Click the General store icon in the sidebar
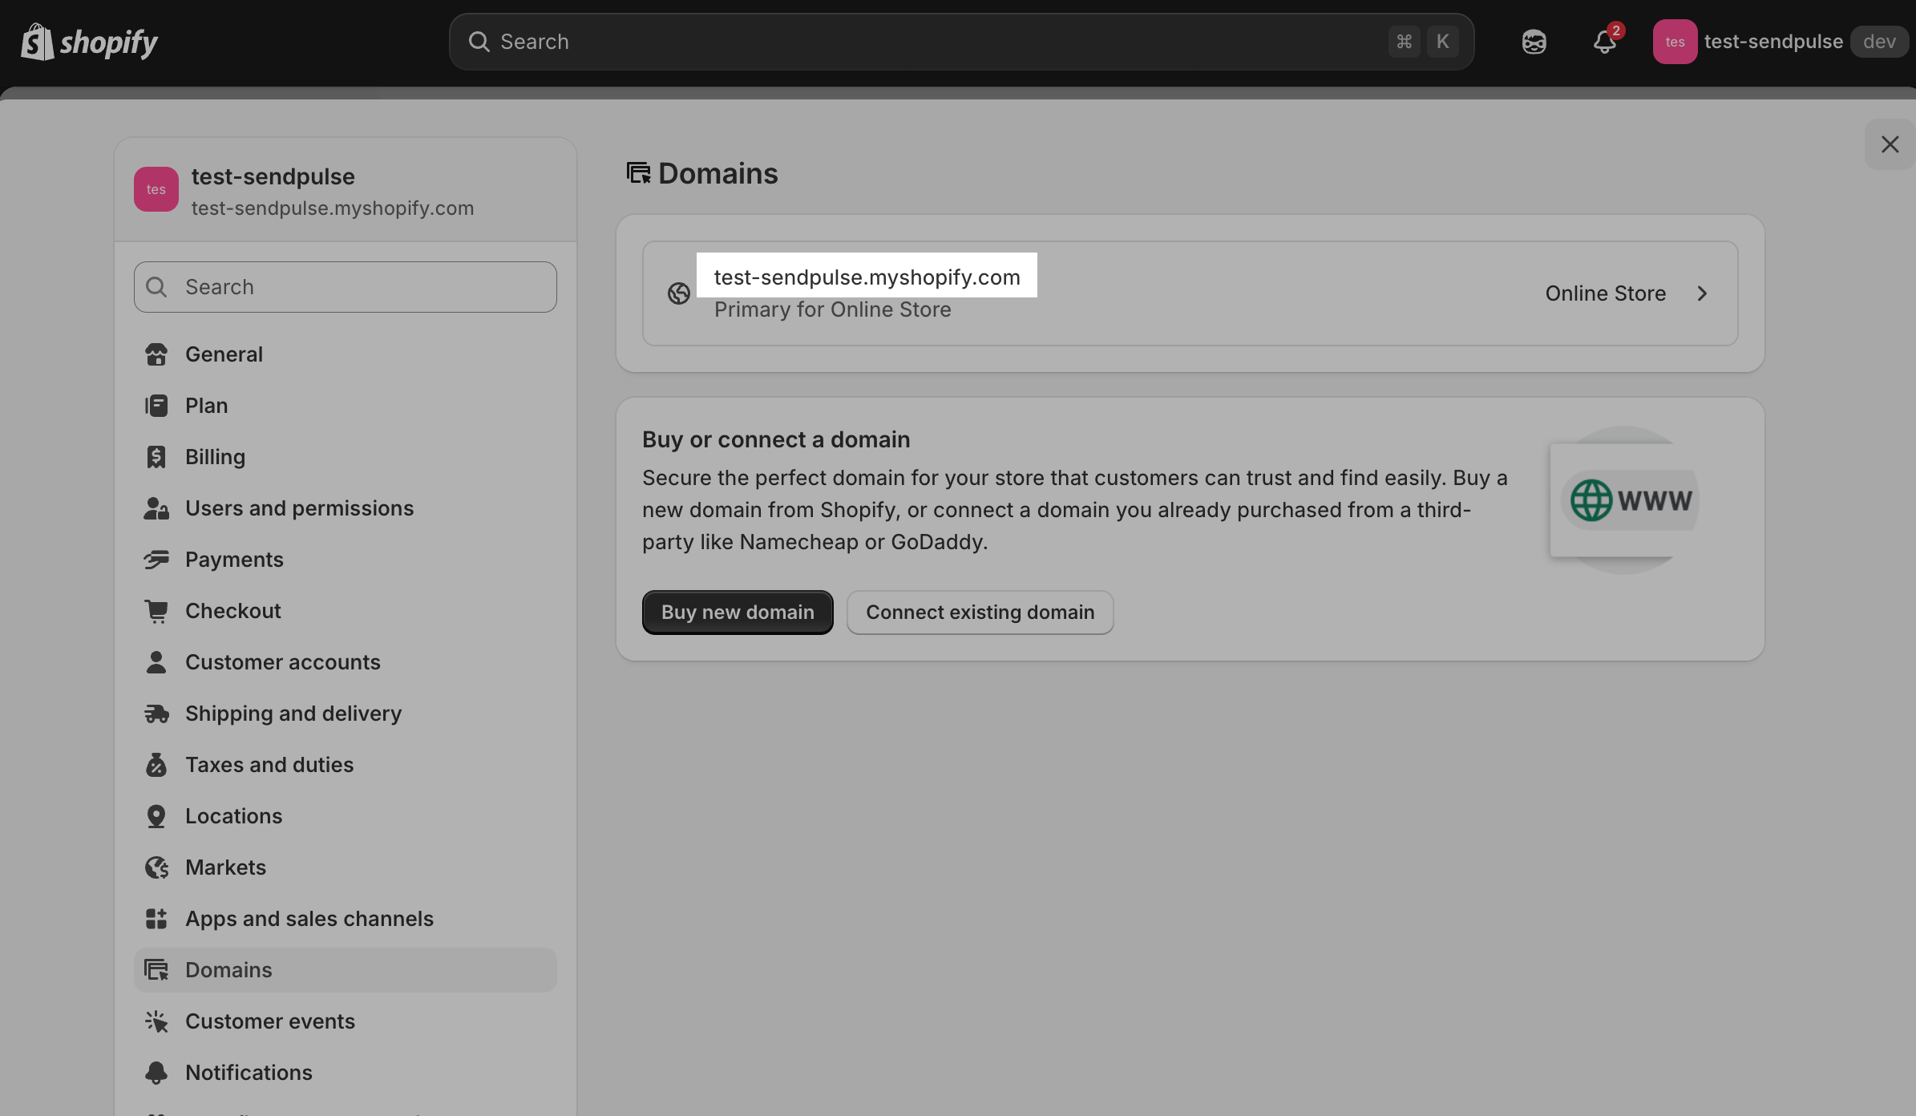The width and height of the screenshot is (1916, 1116). 156,354
